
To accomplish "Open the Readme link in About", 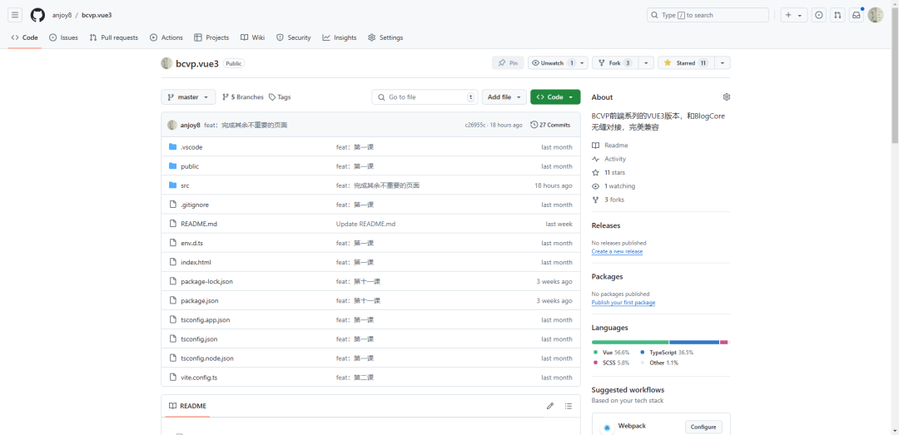I will 609,146.
